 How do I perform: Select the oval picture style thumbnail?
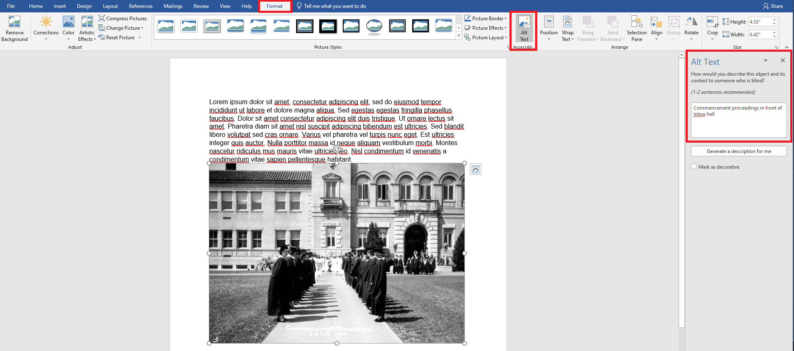click(374, 26)
